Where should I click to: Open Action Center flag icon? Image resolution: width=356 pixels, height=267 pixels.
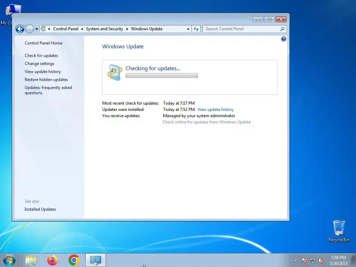click(304, 261)
